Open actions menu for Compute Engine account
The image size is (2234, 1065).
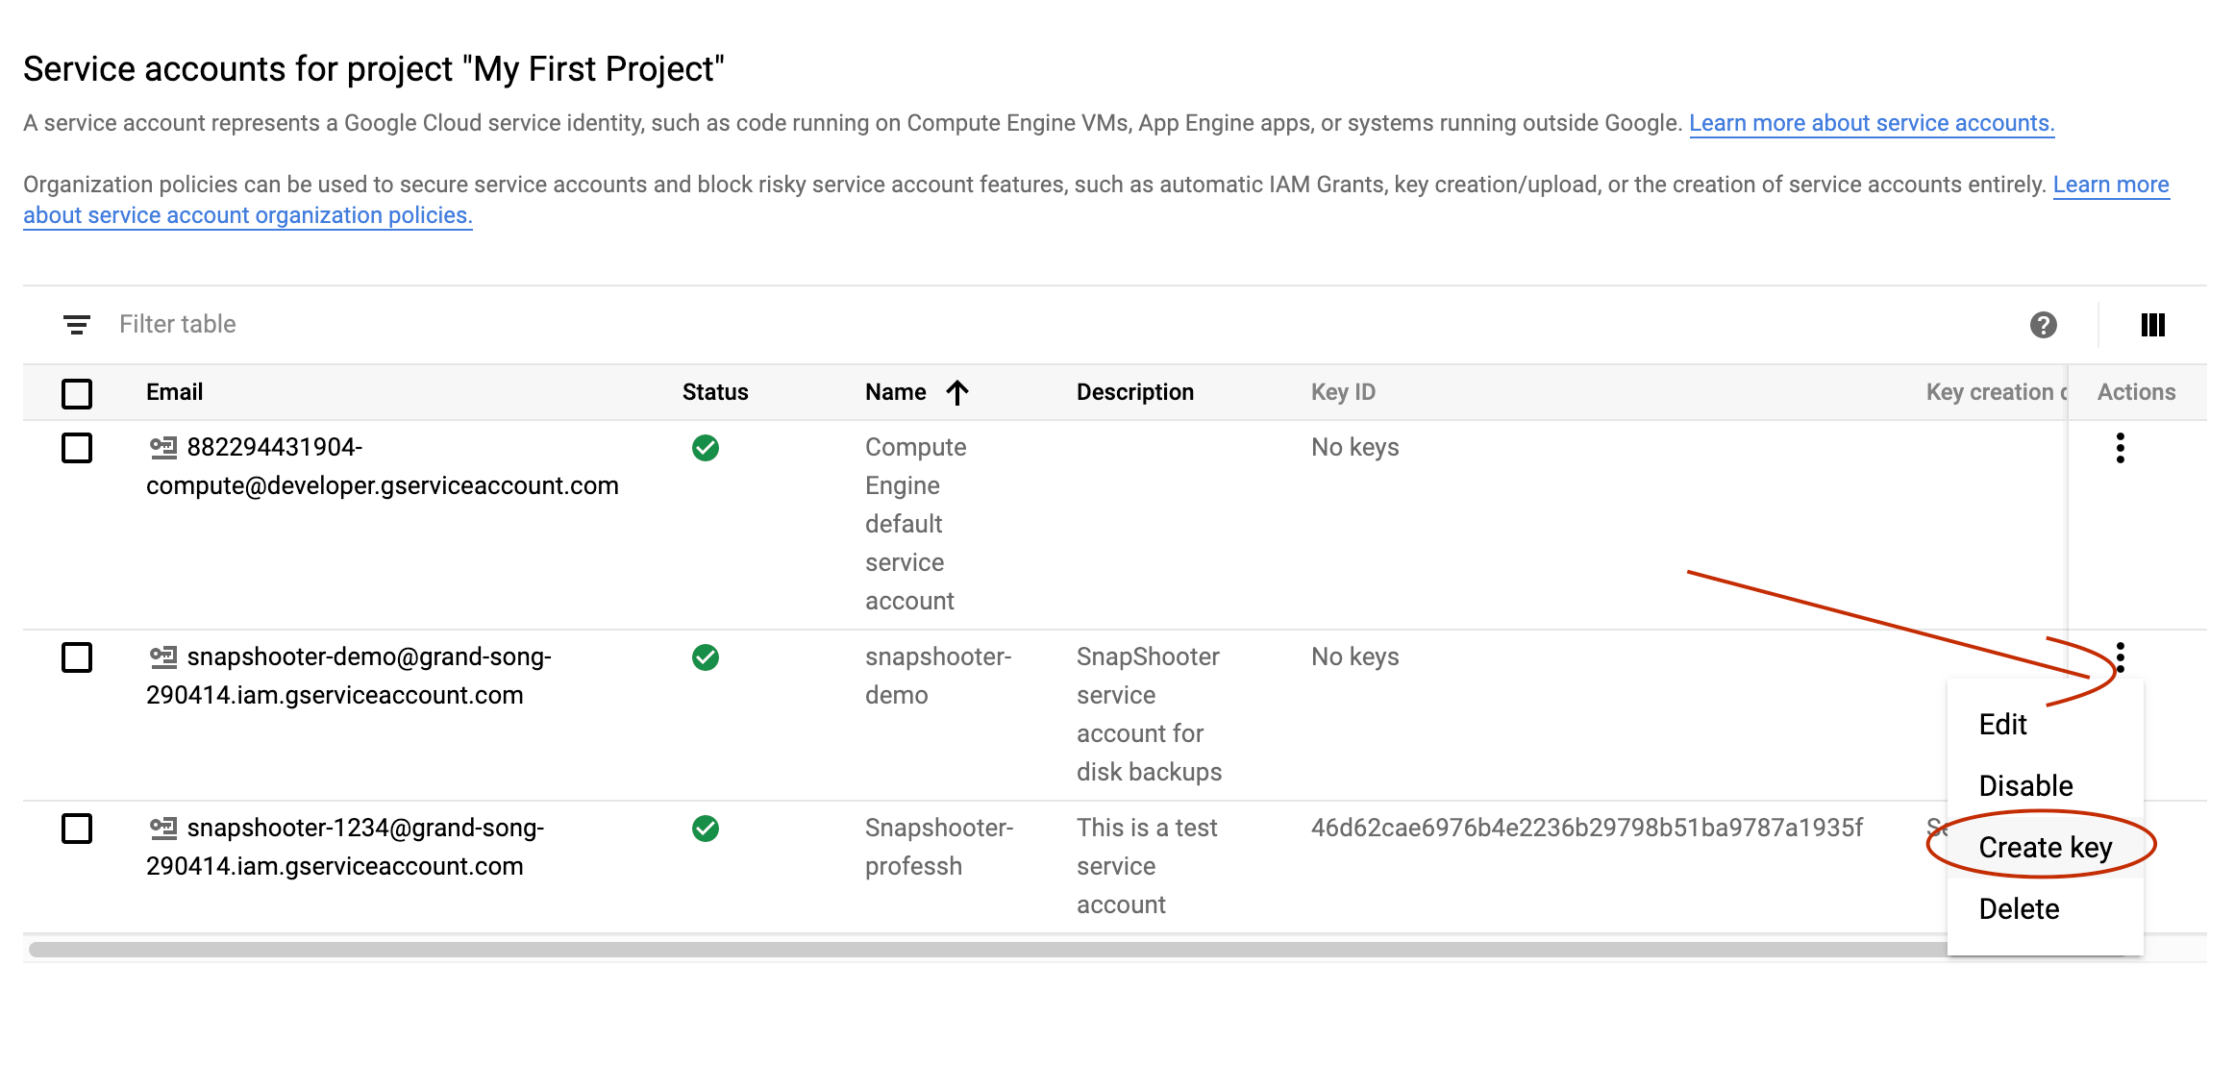tap(2120, 448)
